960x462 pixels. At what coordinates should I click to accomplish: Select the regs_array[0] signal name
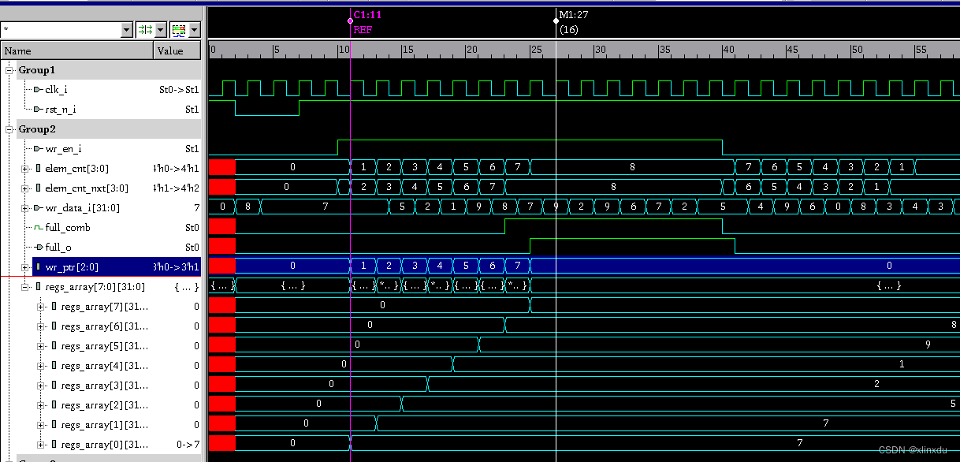tap(105, 445)
